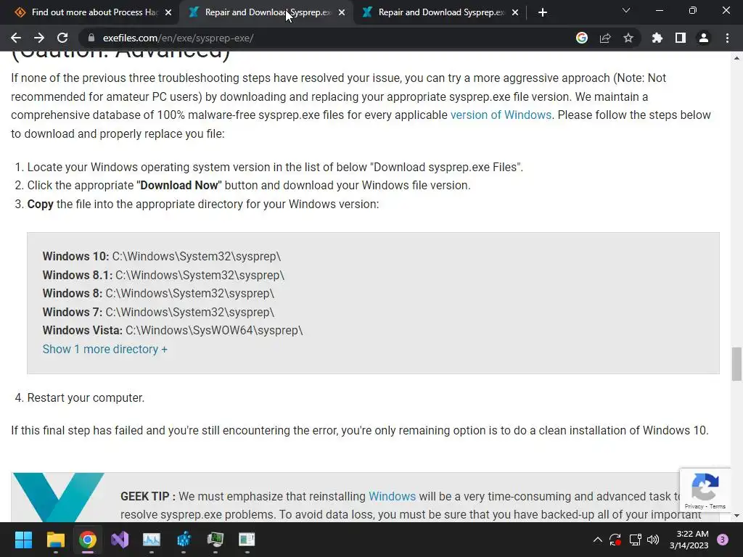Click the bold 'Download Now' text in step 2

[179, 185]
